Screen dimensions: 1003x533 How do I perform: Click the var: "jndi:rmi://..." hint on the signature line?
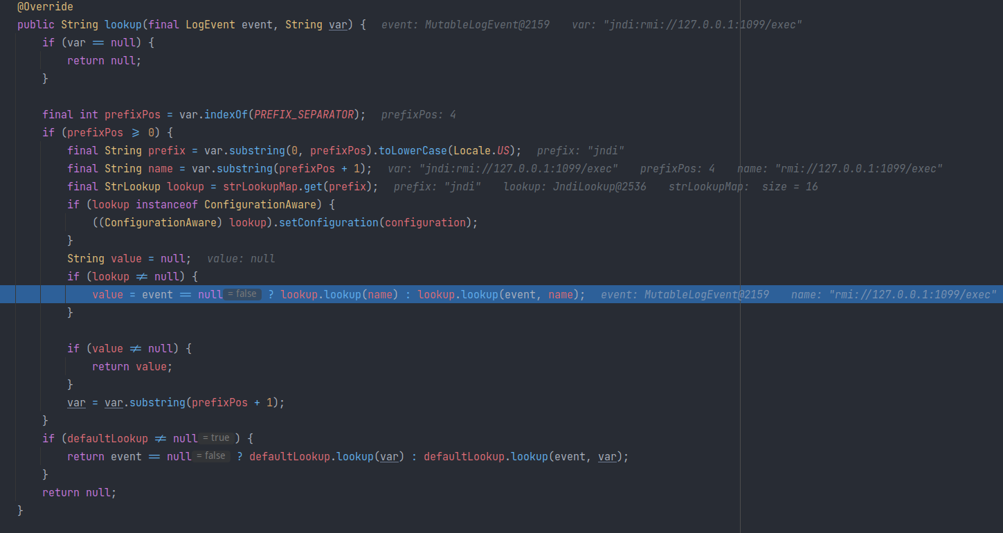(687, 24)
